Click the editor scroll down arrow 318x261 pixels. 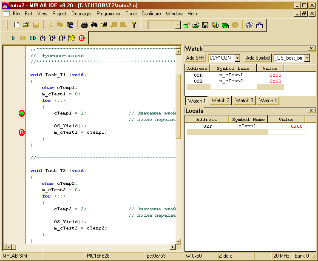coord(178,241)
